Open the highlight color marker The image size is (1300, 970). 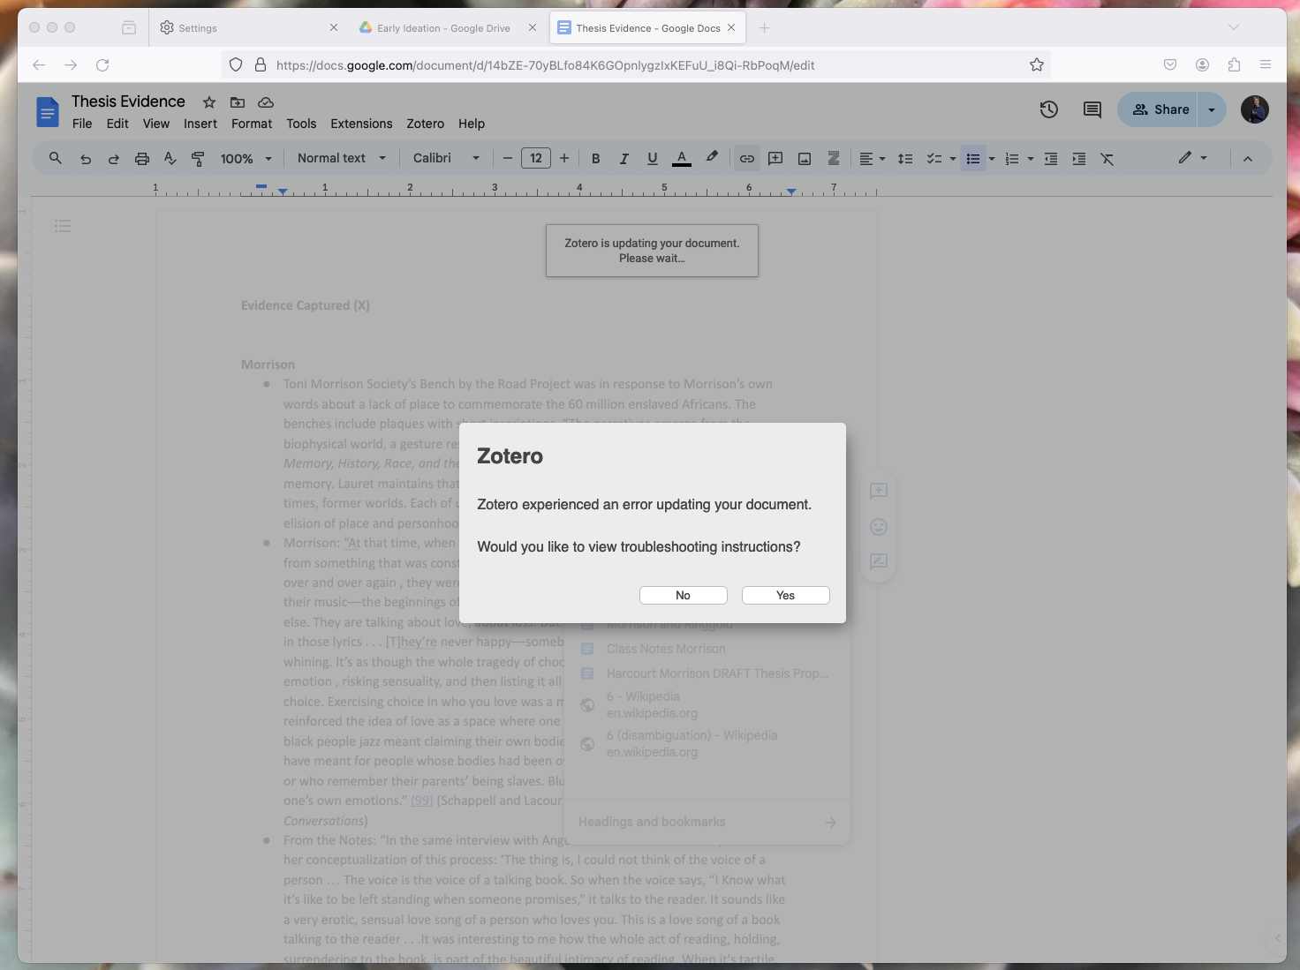pos(712,158)
